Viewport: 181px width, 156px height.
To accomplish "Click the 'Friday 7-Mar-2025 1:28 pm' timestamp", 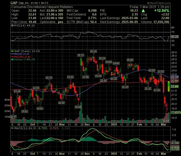I will pos(149,7).
